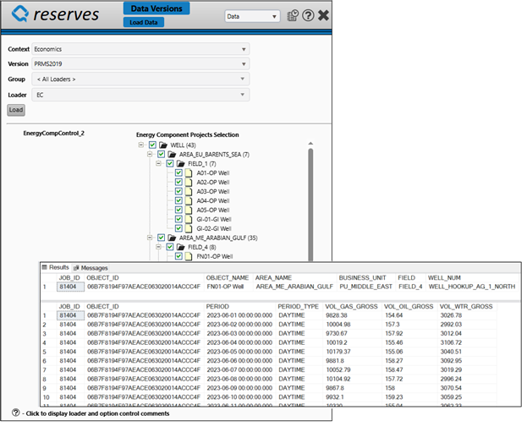527x432 pixels.
Task: Select the WELL_HOOKUP_AG_1_NORTH cell
Action: click(x=472, y=287)
